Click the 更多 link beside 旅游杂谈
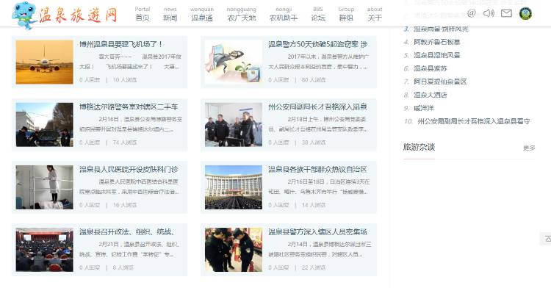551x288 pixels. click(x=529, y=148)
